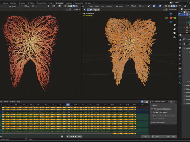Jump to start frame button
Image resolution: width=190 pixels, height=142 pixels.
(x=68, y=136)
